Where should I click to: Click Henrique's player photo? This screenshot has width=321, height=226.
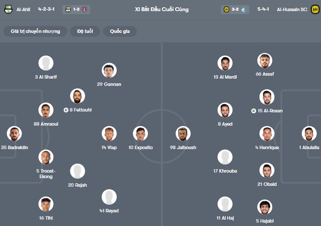tap(267, 134)
